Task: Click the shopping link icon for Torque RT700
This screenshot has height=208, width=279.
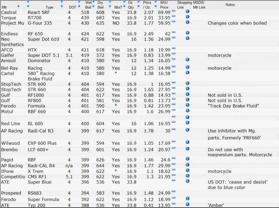Action: (x=173, y=16)
